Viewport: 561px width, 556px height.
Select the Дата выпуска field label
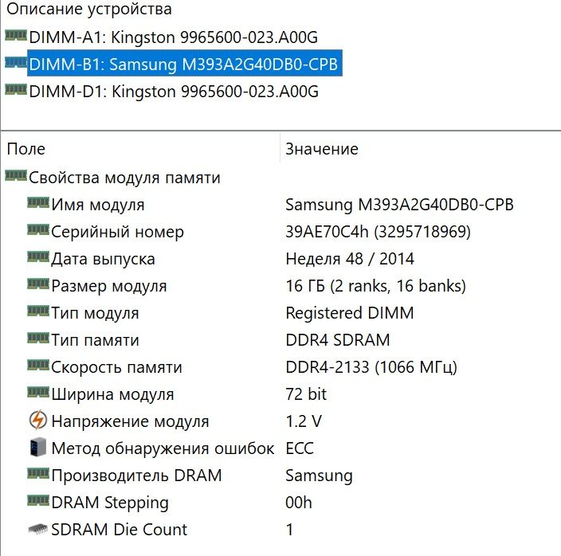coord(103,259)
